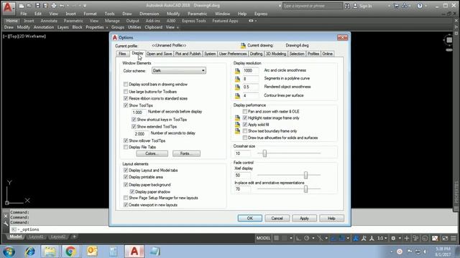Switch to the Open and Save tab
The width and height of the screenshot is (460, 258).
159,54
